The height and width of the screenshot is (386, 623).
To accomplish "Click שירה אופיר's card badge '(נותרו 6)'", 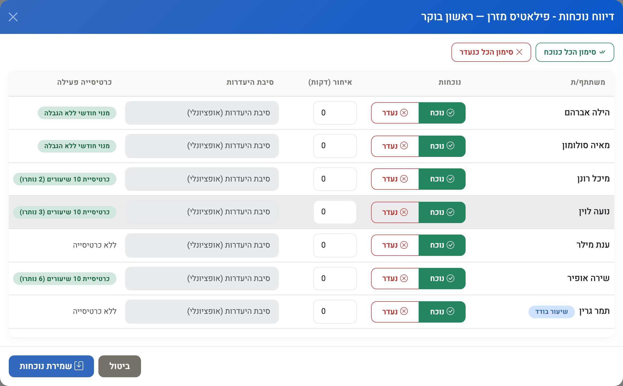I will point(65,279).
